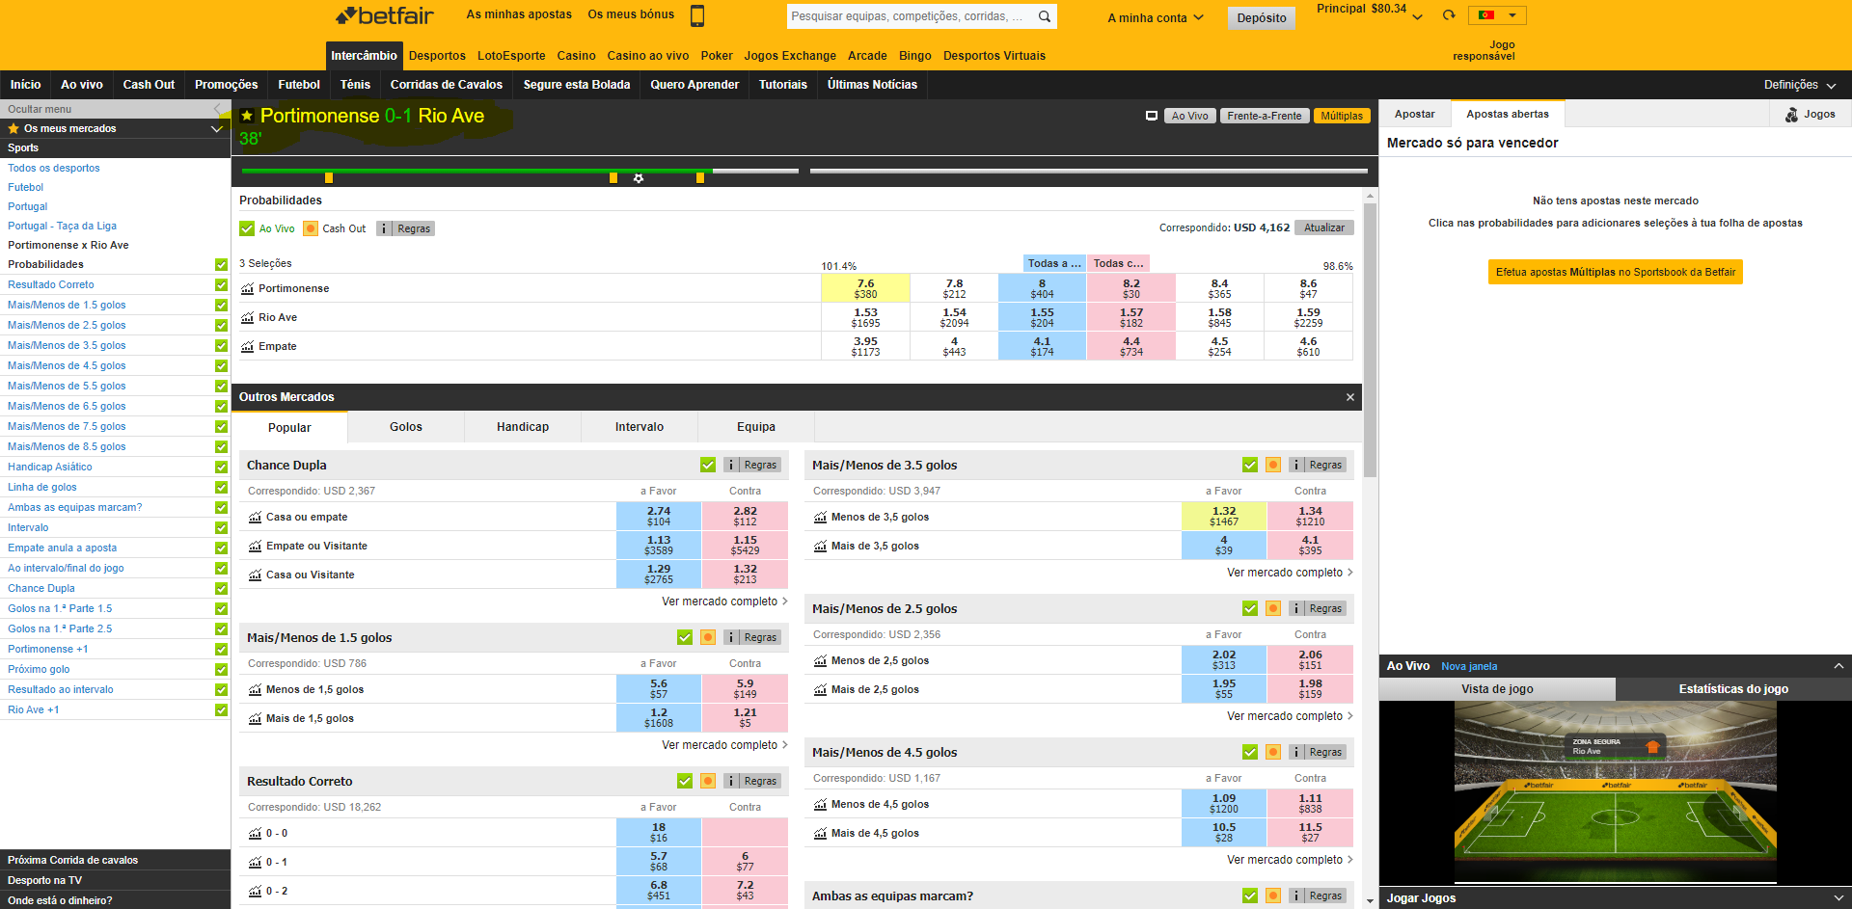Click the search magnifier icon

pyautogui.click(x=1045, y=16)
